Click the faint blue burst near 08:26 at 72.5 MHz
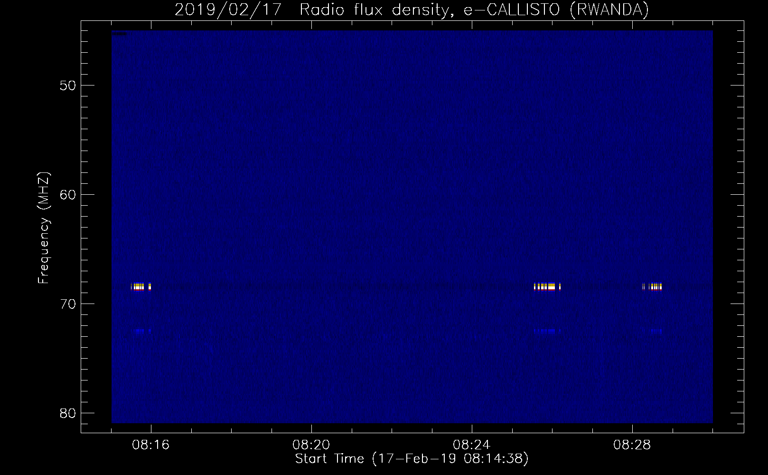The height and width of the screenshot is (475, 768). point(547,331)
